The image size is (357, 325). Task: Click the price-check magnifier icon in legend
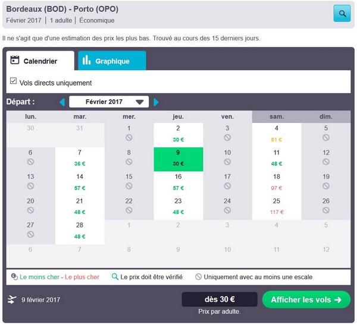[x=115, y=276]
